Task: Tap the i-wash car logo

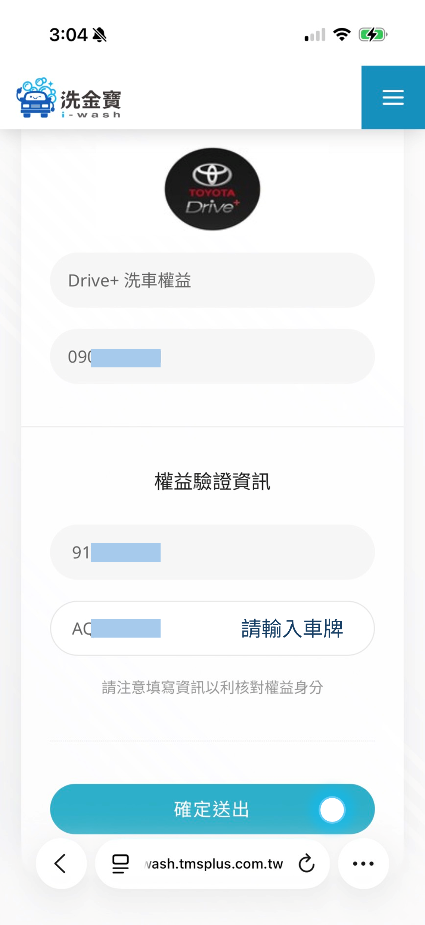Action: (x=36, y=98)
